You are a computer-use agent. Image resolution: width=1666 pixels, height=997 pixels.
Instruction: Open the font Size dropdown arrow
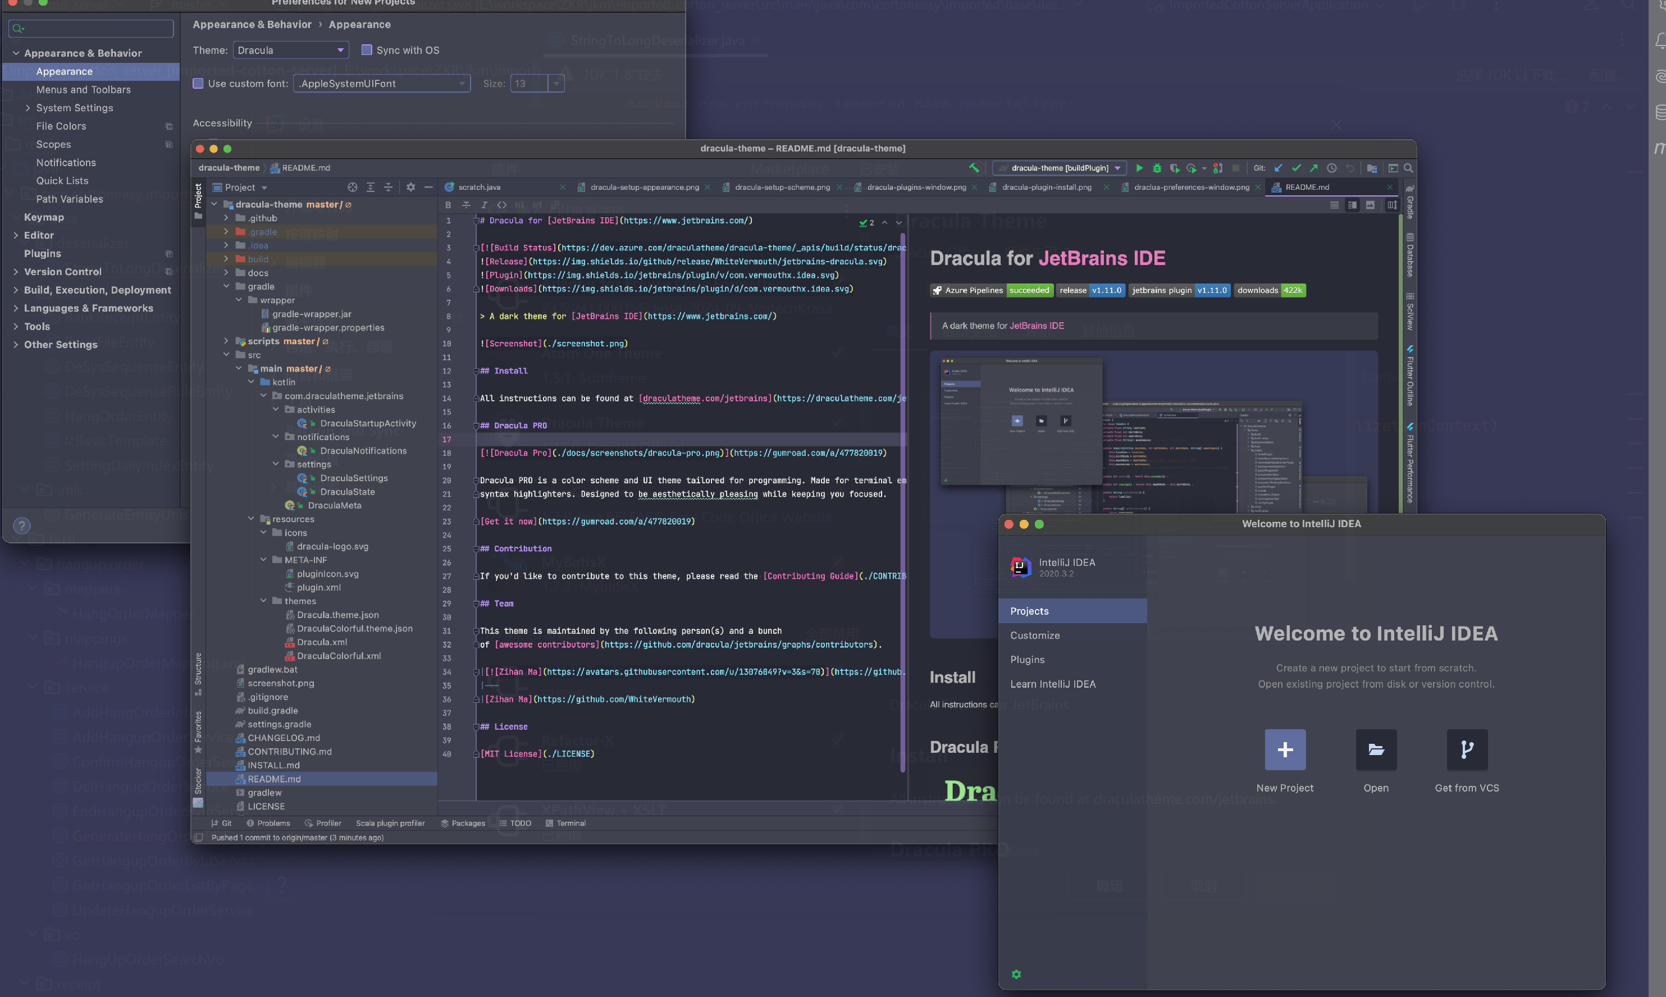[x=556, y=83]
